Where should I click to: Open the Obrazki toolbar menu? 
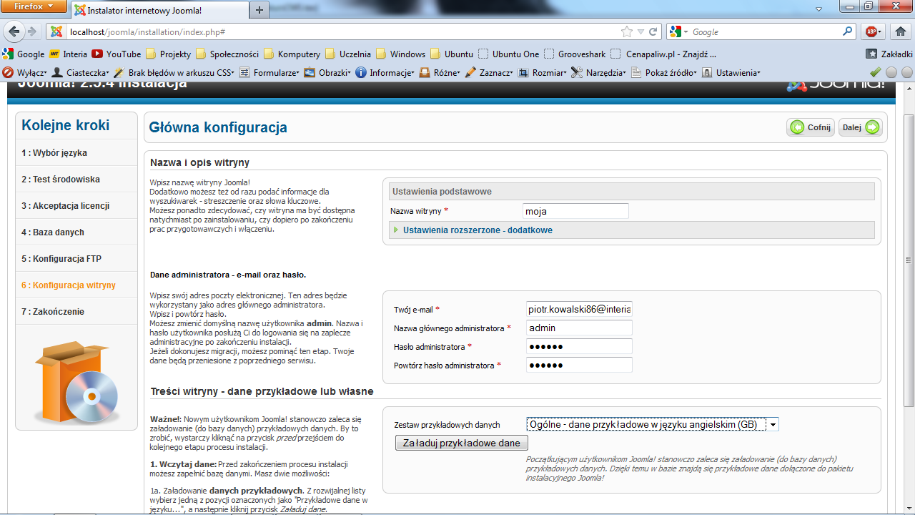tap(327, 72)
